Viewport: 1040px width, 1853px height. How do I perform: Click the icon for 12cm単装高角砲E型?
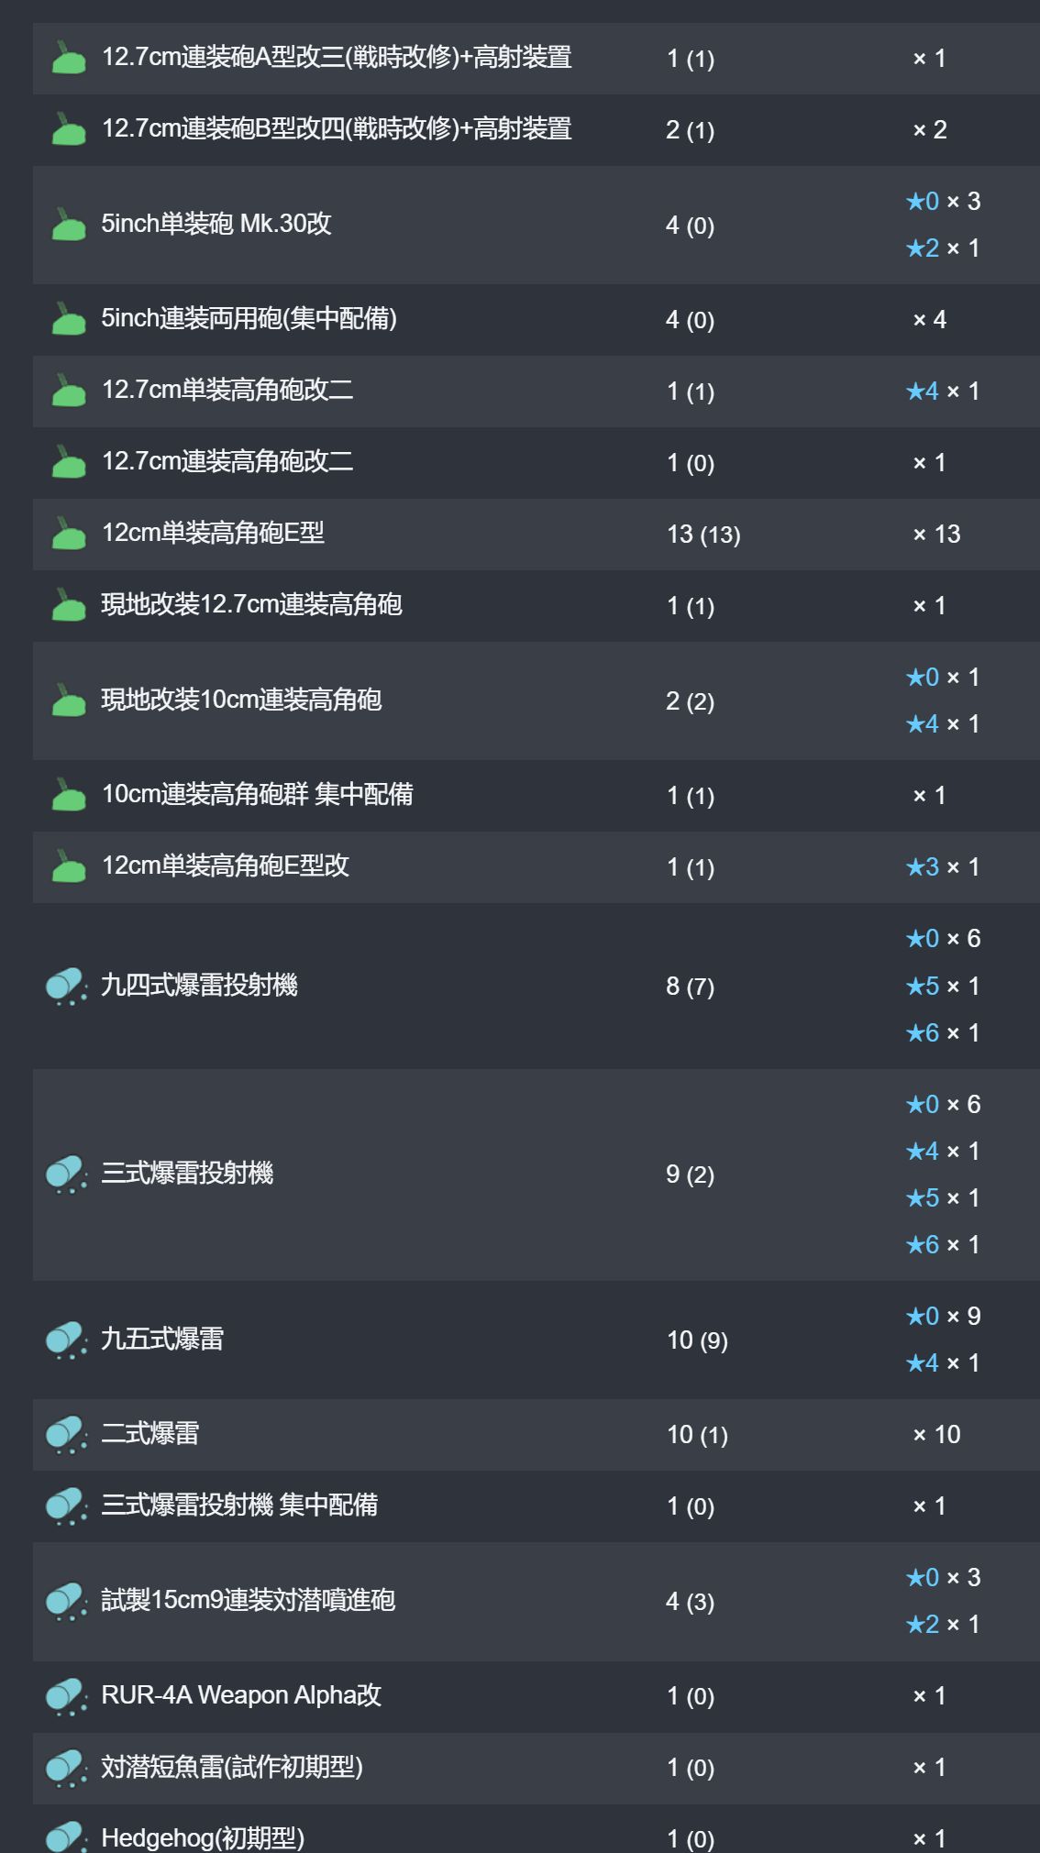tap(68, 534)
